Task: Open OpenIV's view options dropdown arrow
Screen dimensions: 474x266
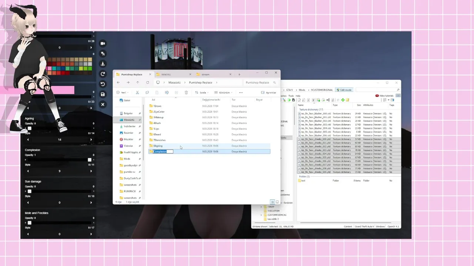Action: pos(388,100)
